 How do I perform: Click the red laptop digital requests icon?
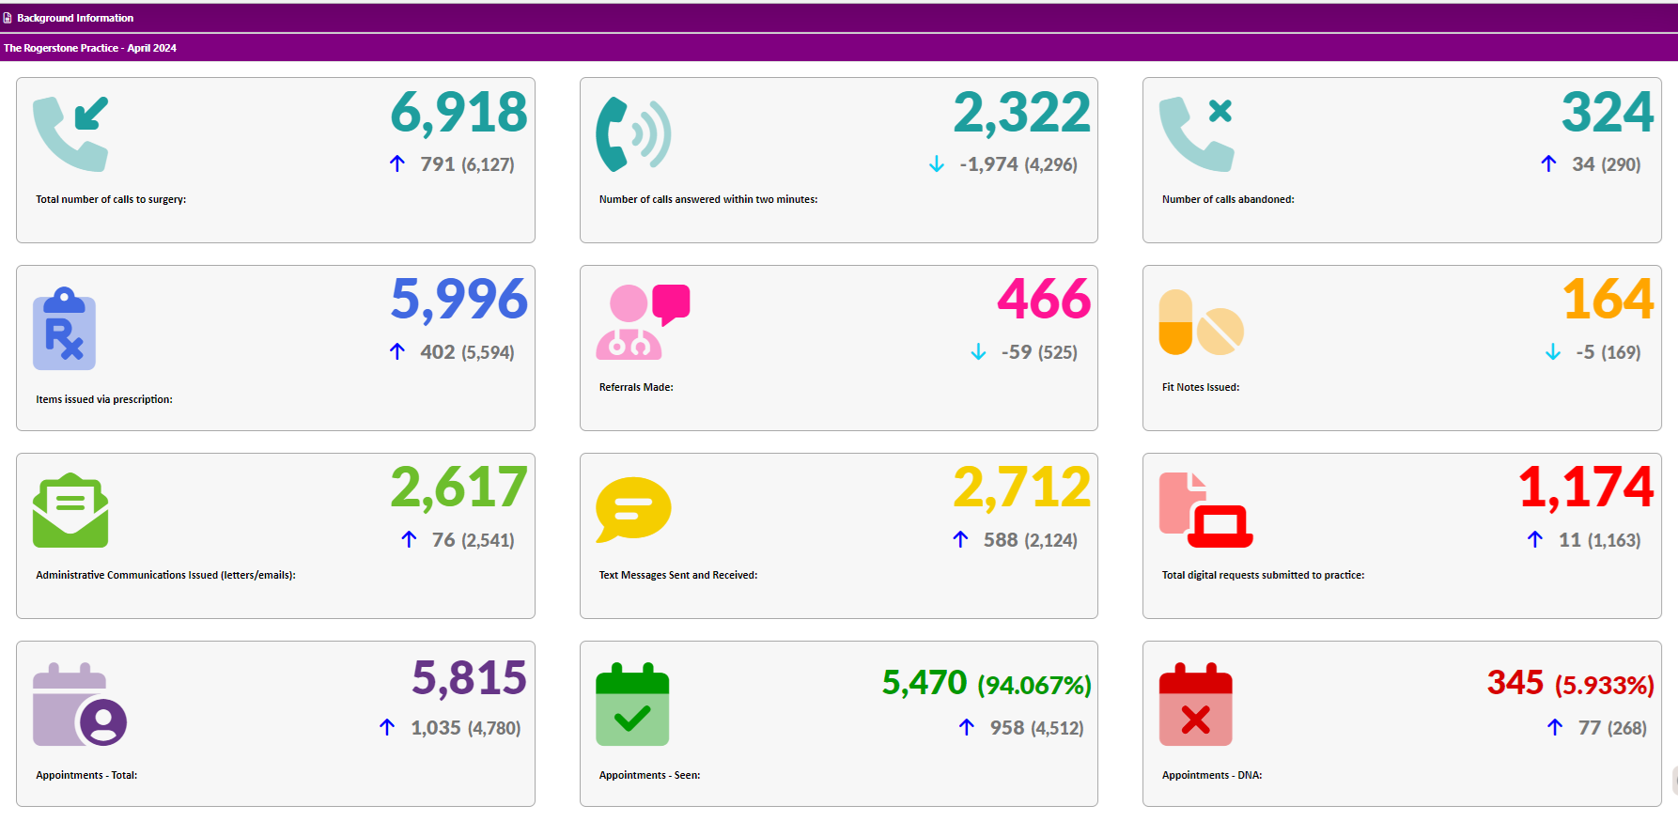pos(1205,510)
